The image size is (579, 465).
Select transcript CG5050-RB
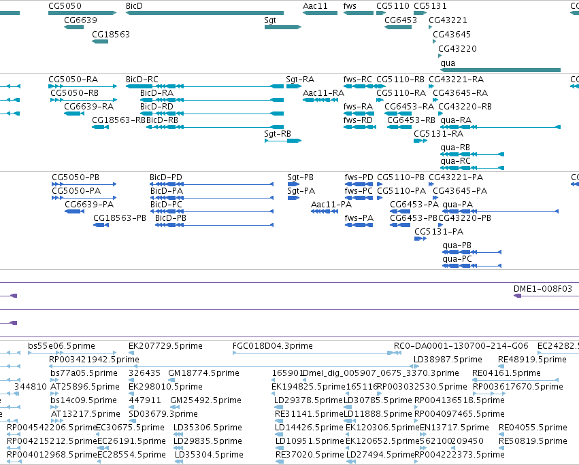84,100
